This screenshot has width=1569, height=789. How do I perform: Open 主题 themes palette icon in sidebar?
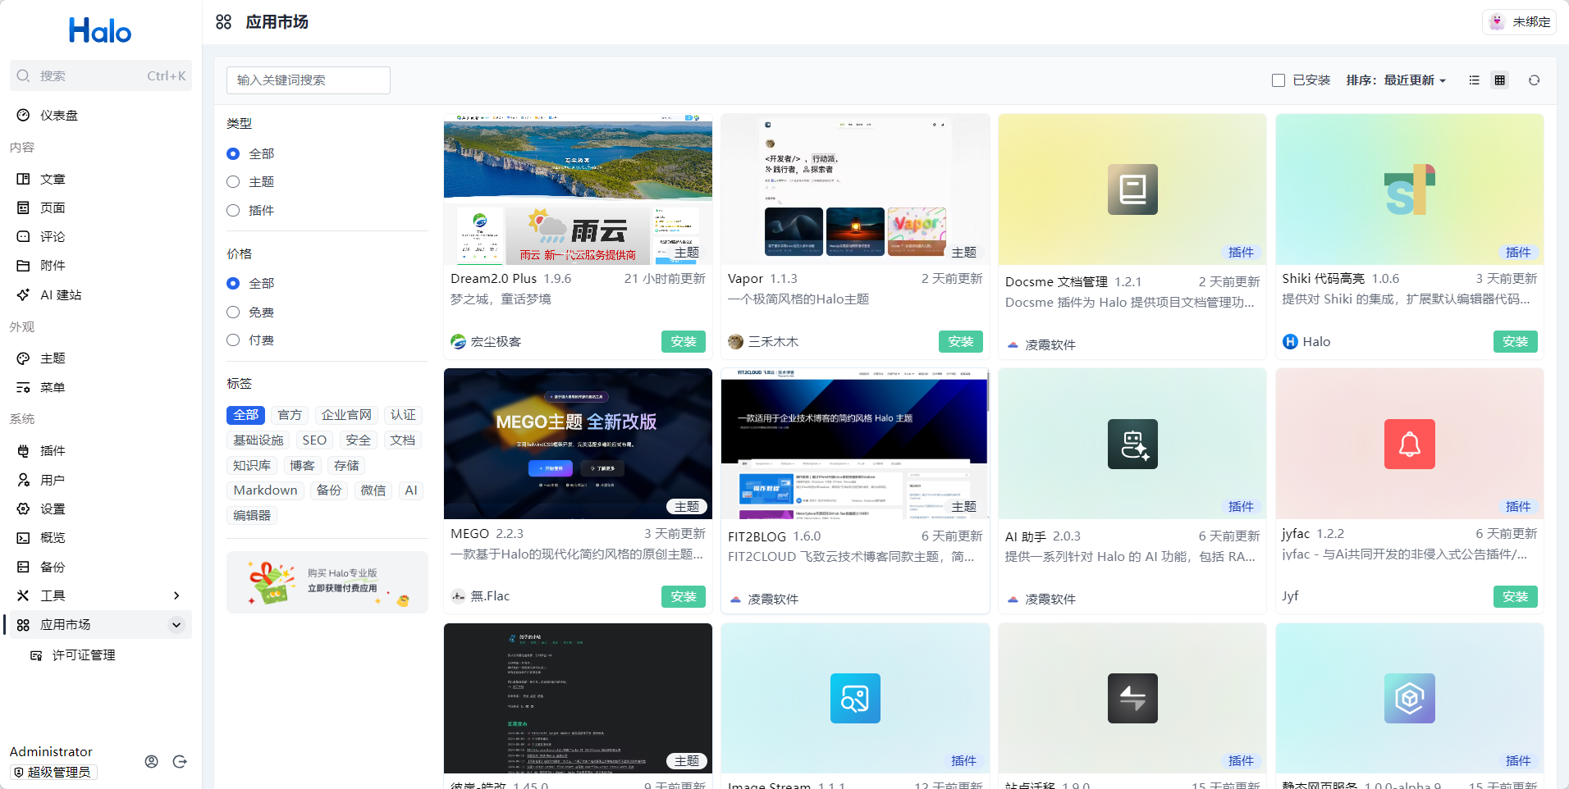pos(23,358)
